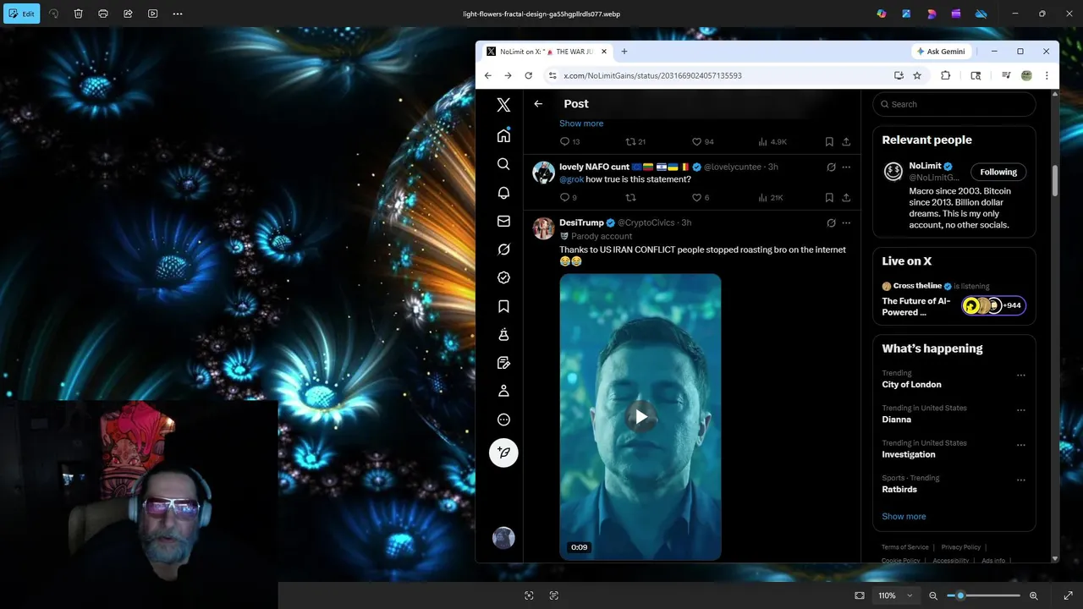This screenshot has width=1083, height=609.
Task: Open the 110% zoom level dropdown
Action: point(895,595)
